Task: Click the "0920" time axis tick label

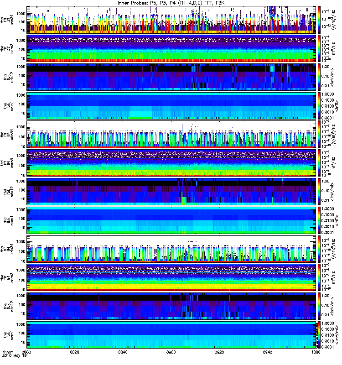Action: tap(219, 352)
